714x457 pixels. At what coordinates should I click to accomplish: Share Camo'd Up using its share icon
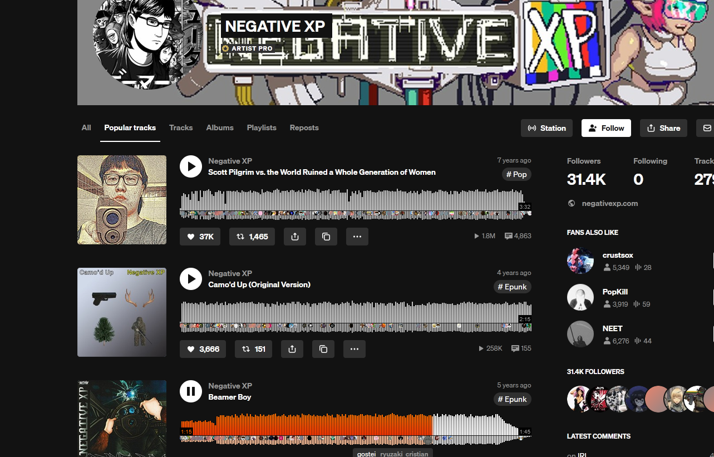point(292,349)
